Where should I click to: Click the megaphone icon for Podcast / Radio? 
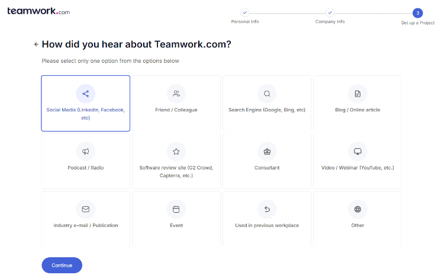85,152
